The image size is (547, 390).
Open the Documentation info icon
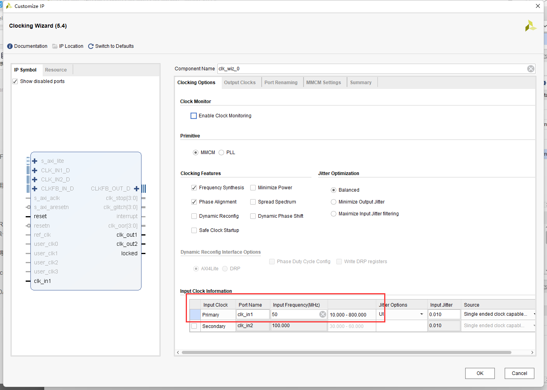10,46
